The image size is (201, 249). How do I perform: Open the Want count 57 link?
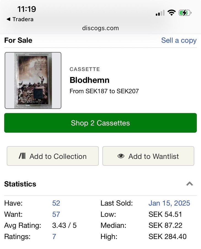pyautogui.click(x=56, y=214)
